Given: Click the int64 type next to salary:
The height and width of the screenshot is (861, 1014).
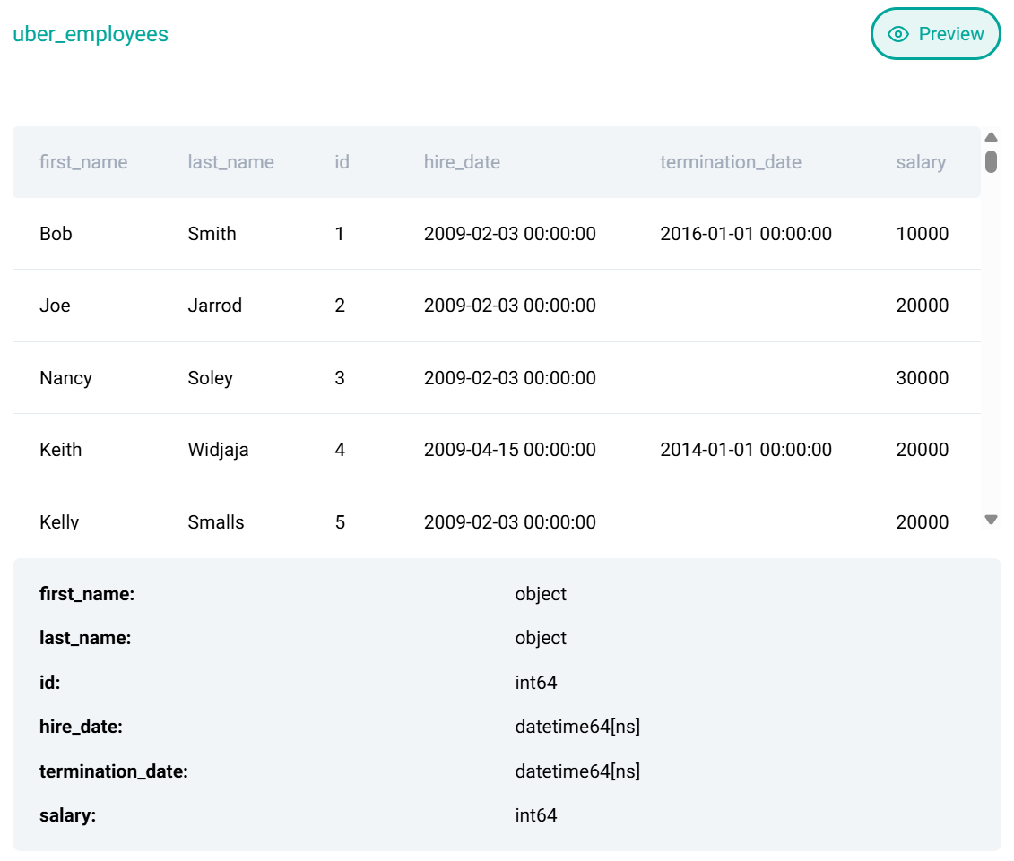Looking at the screenshot, I should pyautogui.click(x=535, y=815).
